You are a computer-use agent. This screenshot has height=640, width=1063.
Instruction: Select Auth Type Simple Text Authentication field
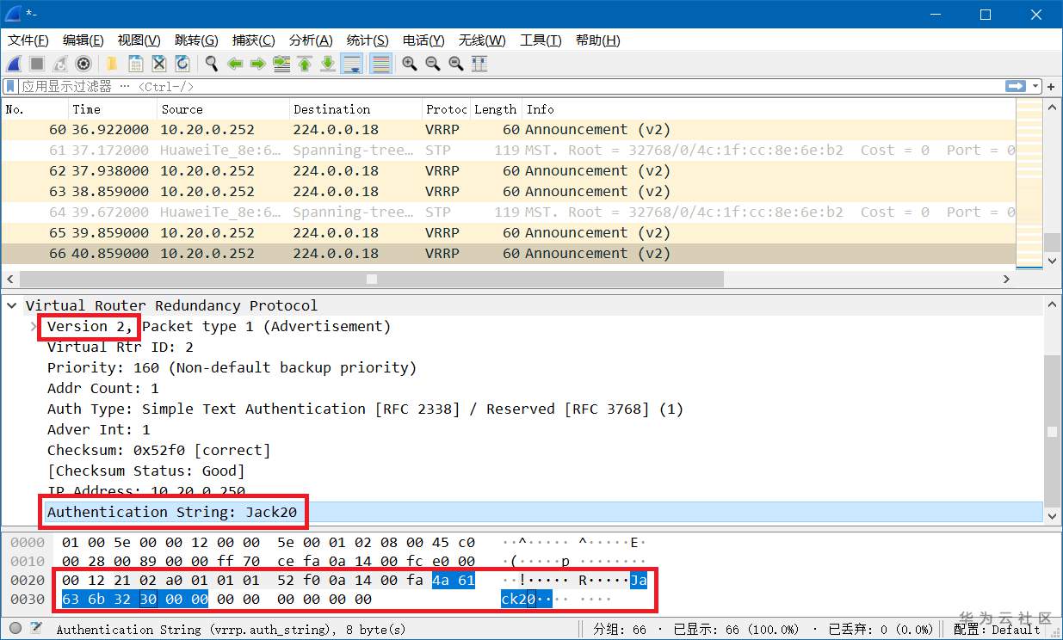365,409
